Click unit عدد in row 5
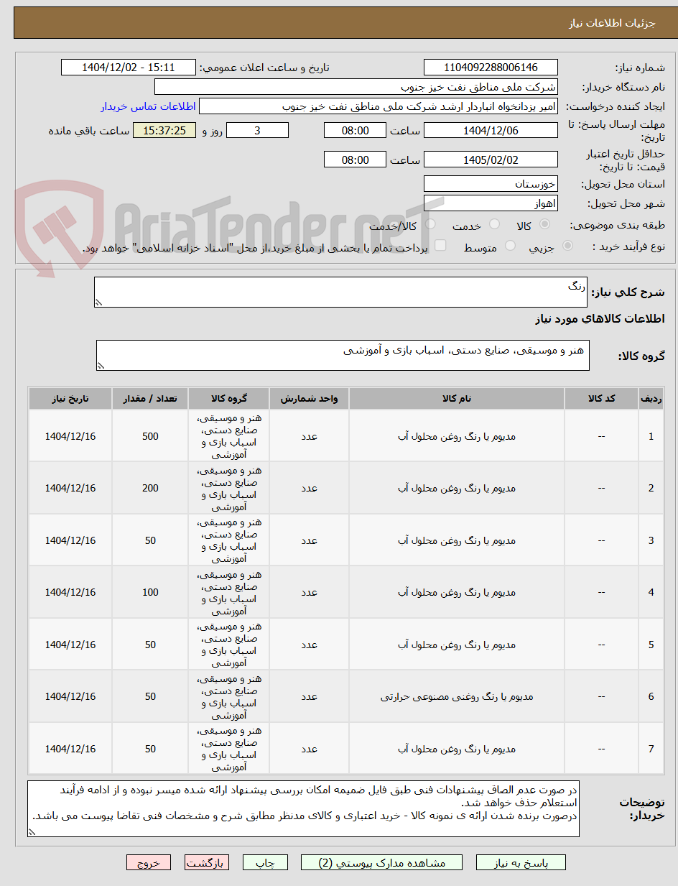 pos(309,645)
